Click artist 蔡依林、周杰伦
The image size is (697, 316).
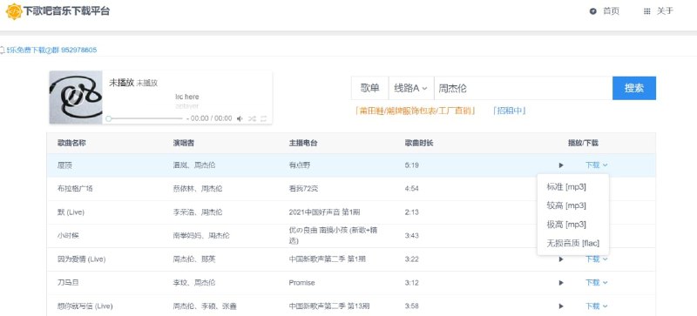(x=198, y=189)
